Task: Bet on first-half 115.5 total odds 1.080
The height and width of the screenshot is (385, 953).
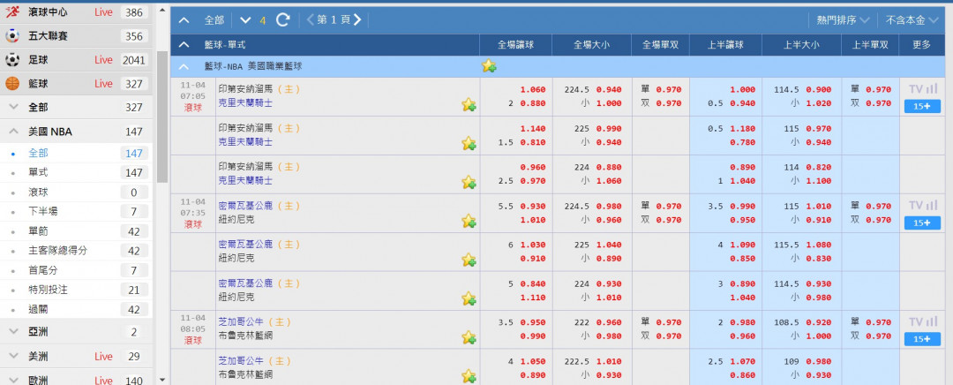Action: (818, 245)
